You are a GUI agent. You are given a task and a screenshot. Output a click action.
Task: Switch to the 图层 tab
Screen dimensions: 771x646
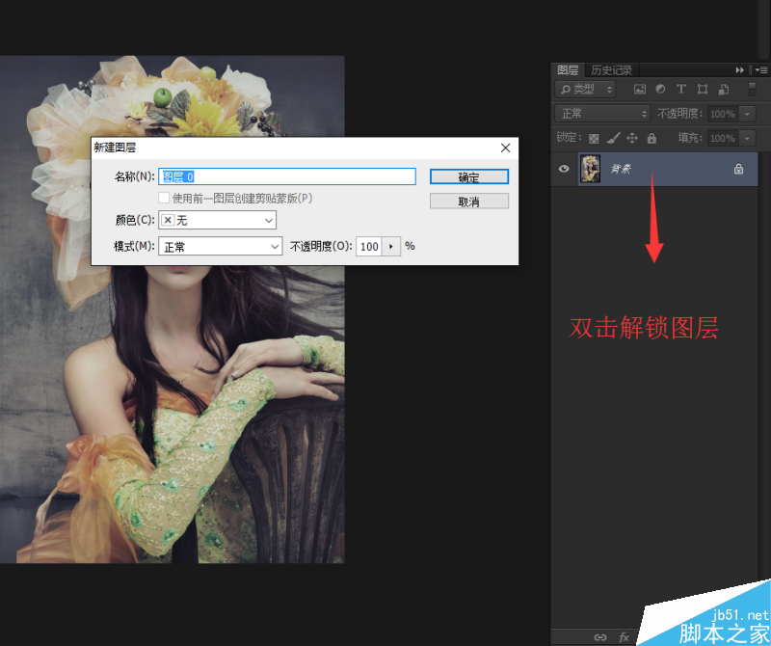[x=568, y=69]
